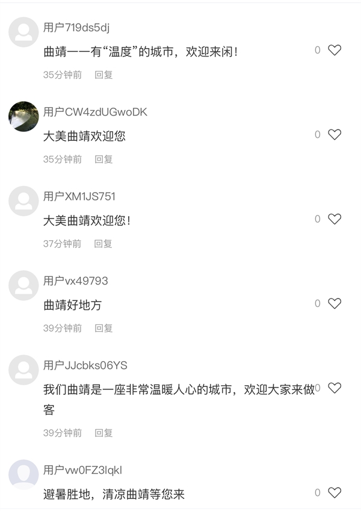Open the profile of username 用户vw0FZ3Iqkl
361x511 pixels.
tap(83, 470)
